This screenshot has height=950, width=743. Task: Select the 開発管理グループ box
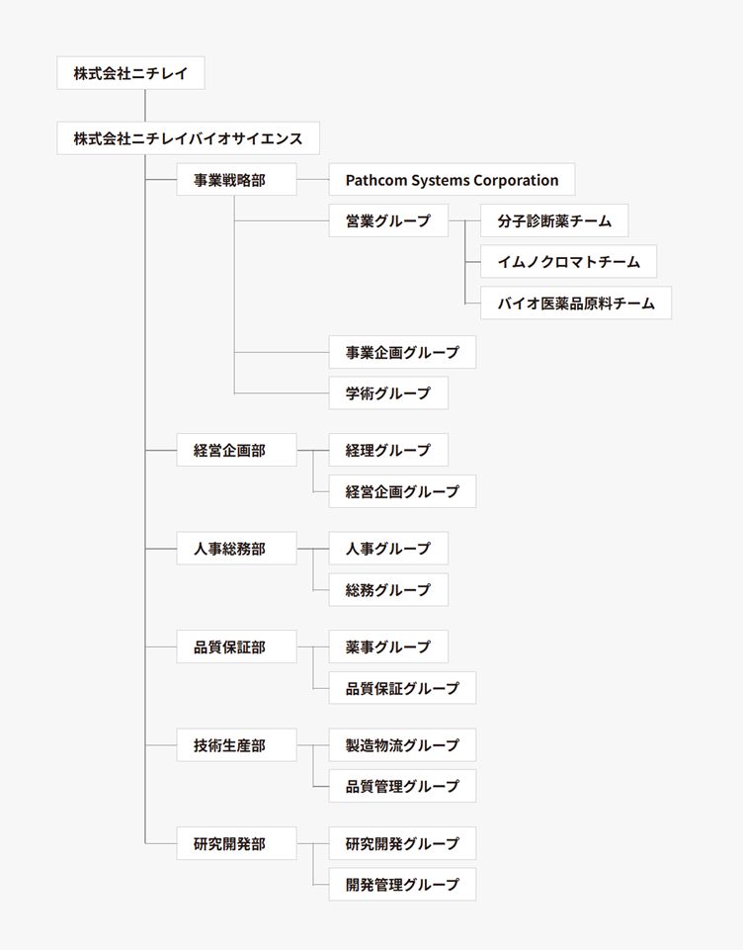point(402,885)
